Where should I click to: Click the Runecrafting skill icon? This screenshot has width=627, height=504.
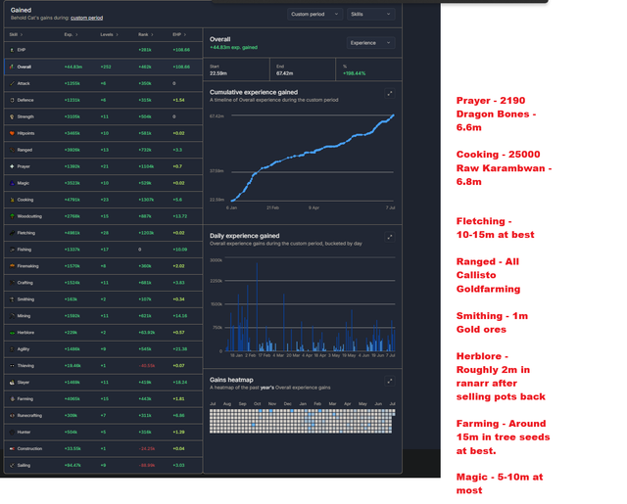[x=12, y=415]
